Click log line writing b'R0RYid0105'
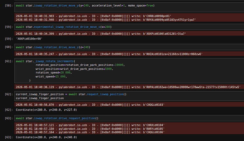Screen dimensions: 244x141 90,129
